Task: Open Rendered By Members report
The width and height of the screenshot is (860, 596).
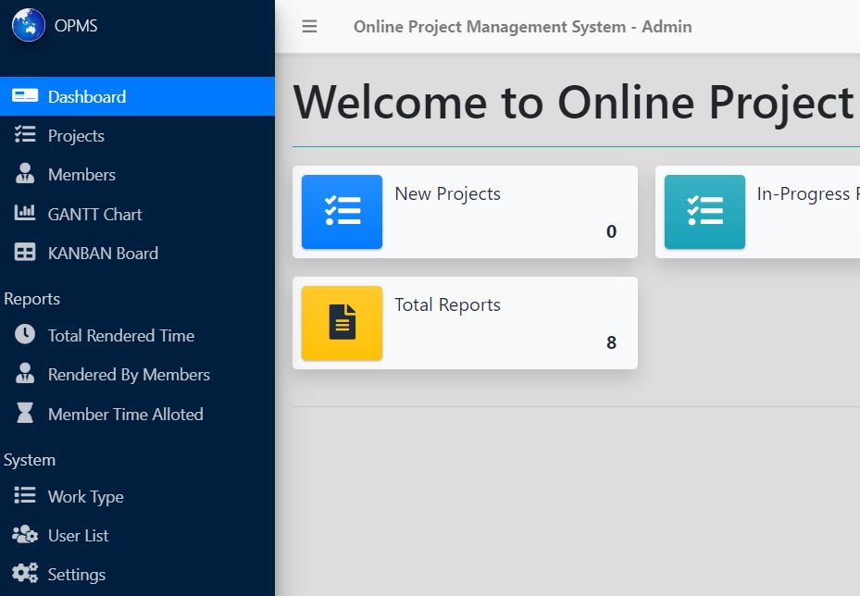Action: tap(129, 375)
